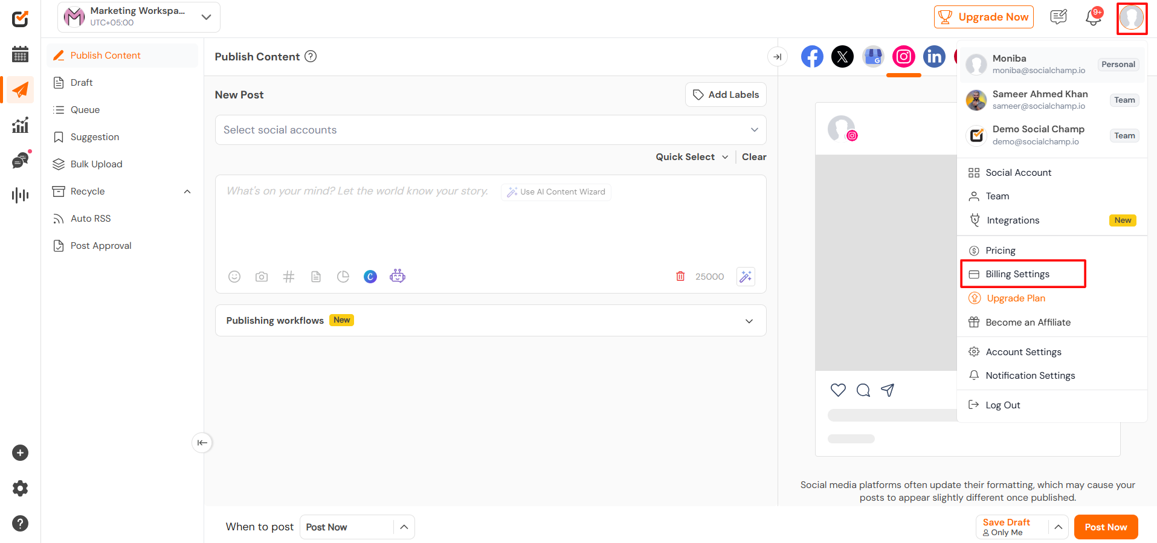Open the Quick Select dropdown
Viewport: 1157px width, 543px height.
tap(691, 157)
